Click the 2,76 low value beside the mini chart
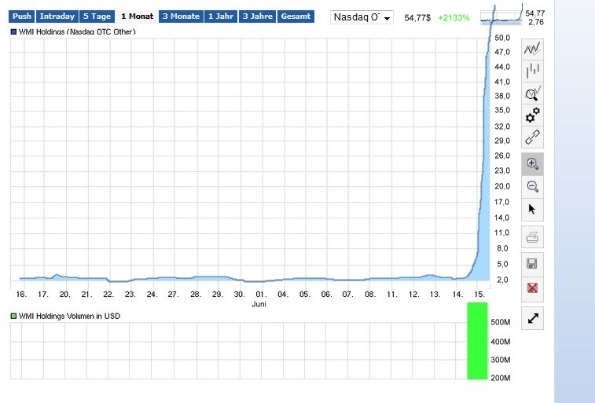The width and height of the screenshot is (595, 403). pyautogui.click(x=536, y=22)
